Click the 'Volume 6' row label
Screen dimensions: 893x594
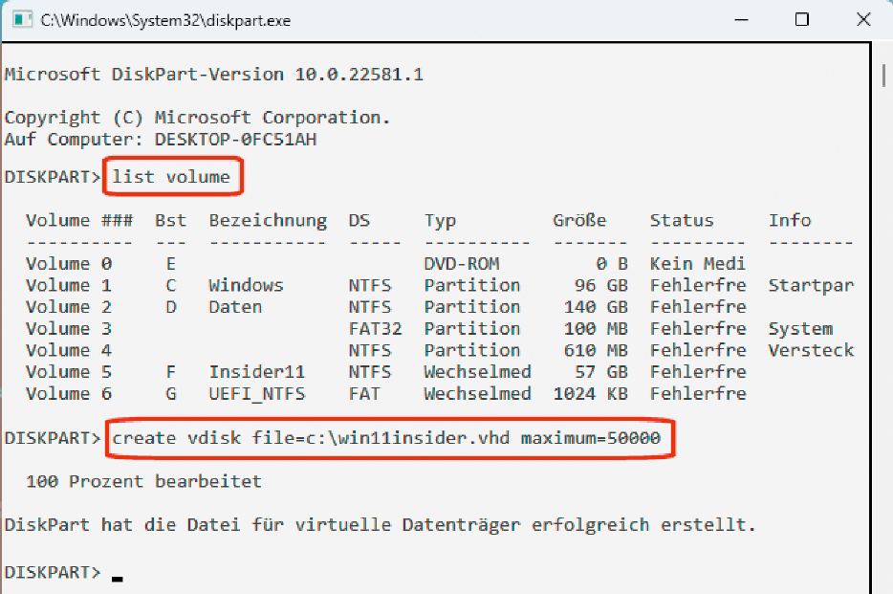(69, 393)
